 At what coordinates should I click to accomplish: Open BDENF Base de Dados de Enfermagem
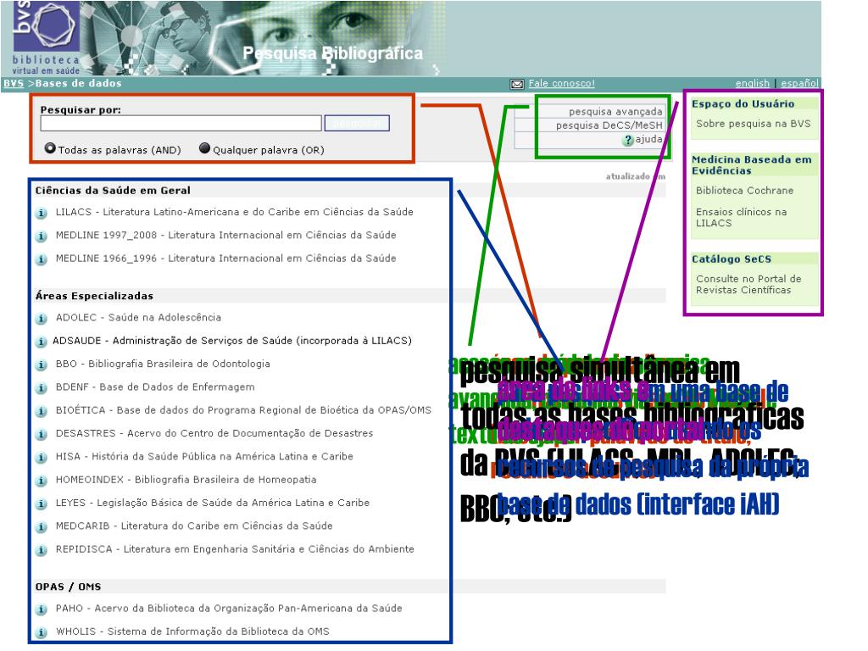tap(155, 387)
